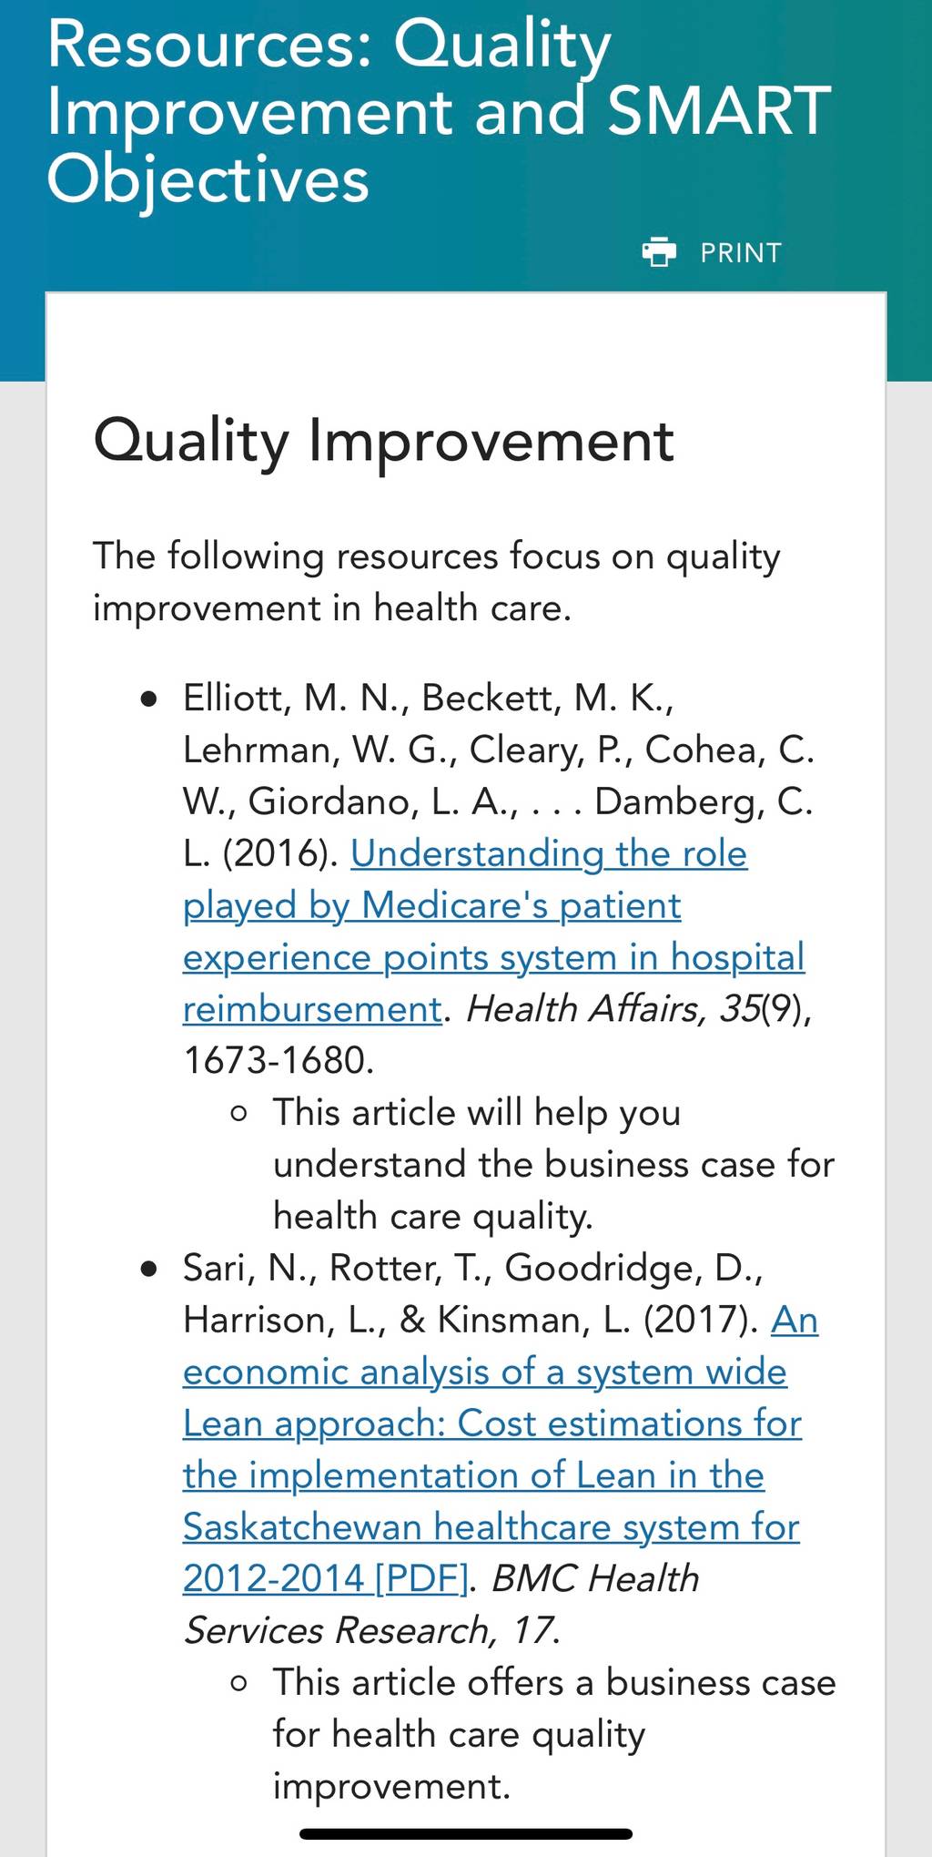Screen dimensions: 932x1857
Task: Click the printer icon
Action: click(659, 252)
